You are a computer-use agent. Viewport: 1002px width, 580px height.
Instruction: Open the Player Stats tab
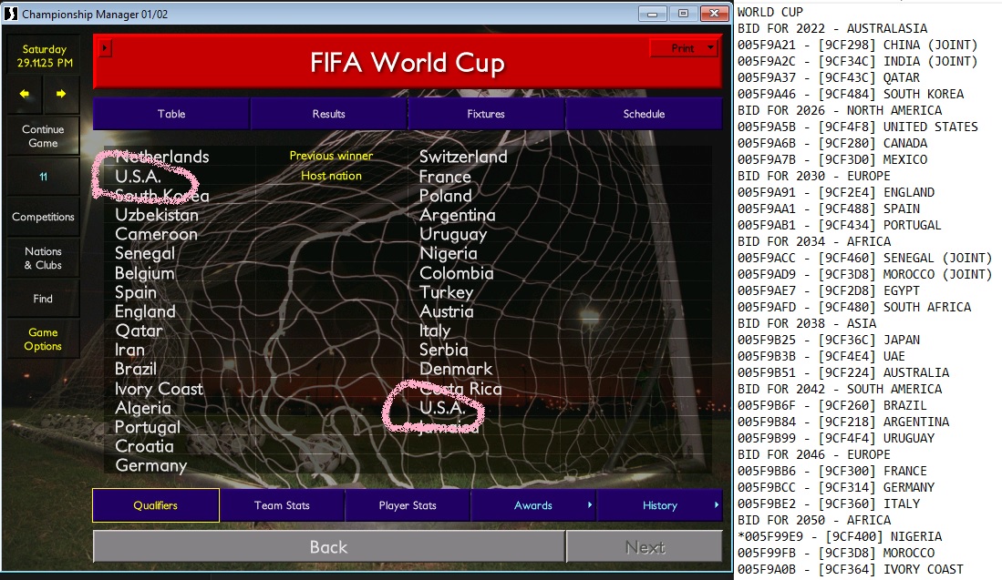tap(408, 505)
